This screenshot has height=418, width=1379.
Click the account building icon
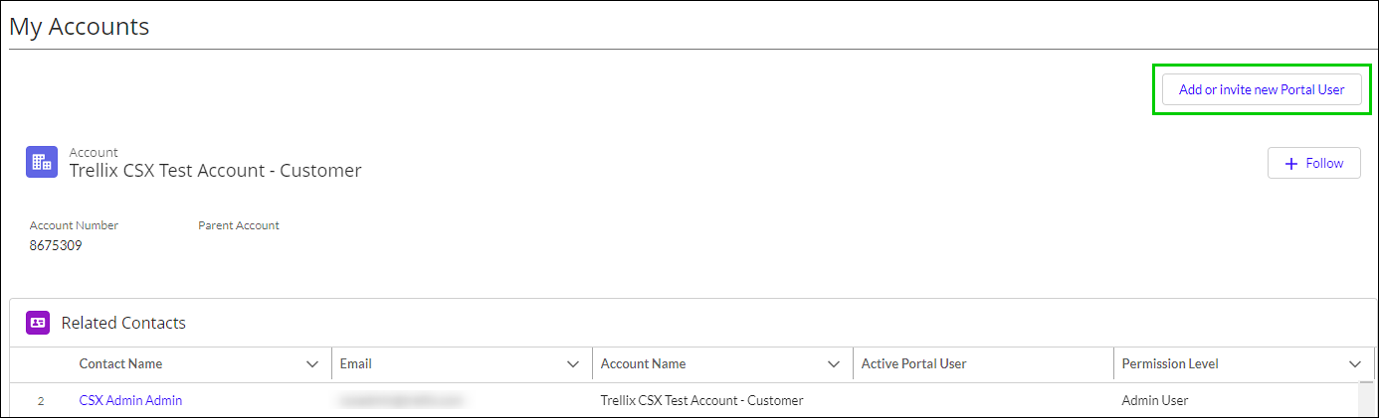(42, 162)
